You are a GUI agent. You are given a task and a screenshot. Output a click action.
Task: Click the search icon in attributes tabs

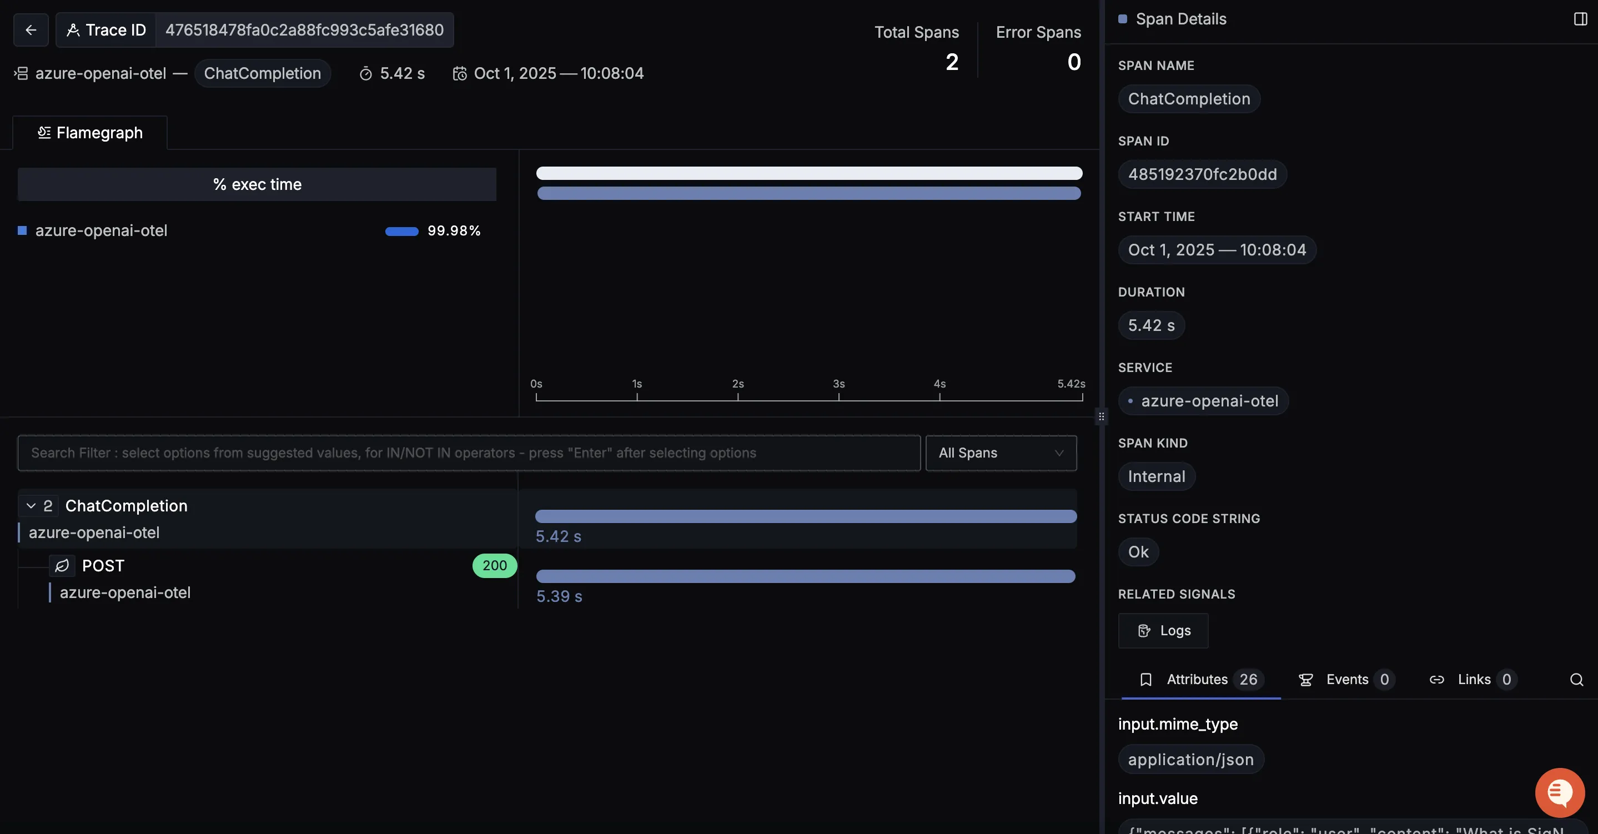(1576, 680)
